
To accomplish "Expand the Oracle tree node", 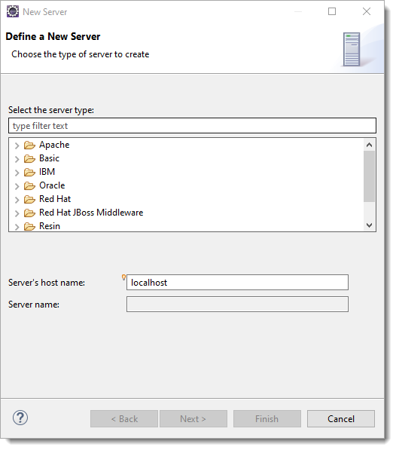I will click(x=17, y=186).
